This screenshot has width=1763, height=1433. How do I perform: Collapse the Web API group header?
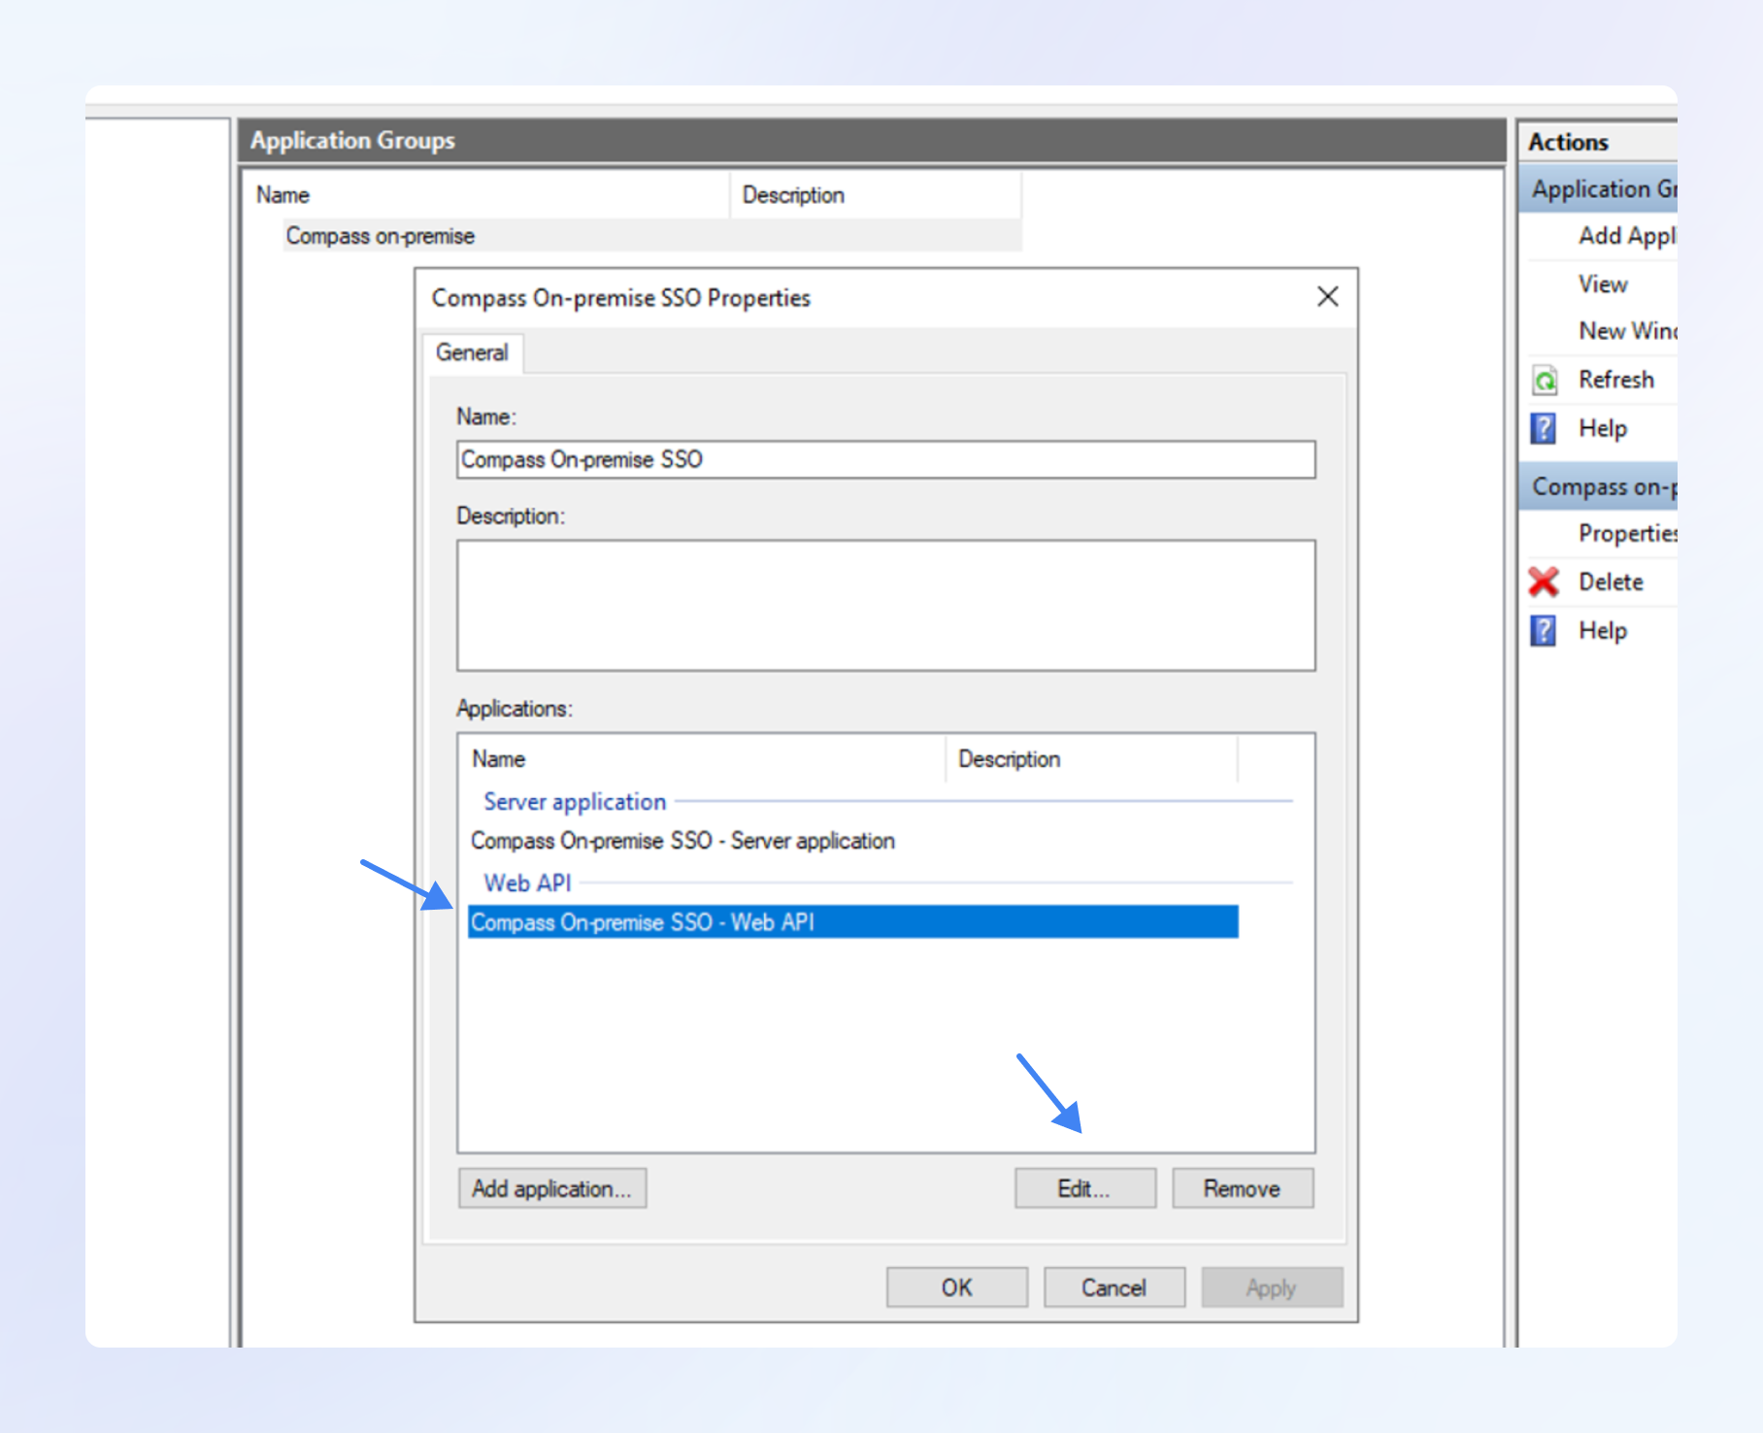click(527, 883)
